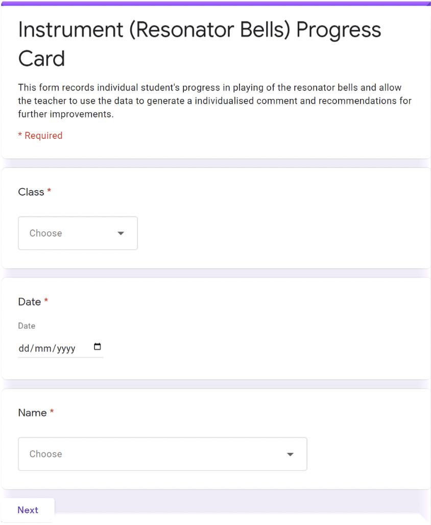The height and width of the screenshot is (525, 431).
Task: Click the Name dropdown arrow
Action: pos(290,454)
